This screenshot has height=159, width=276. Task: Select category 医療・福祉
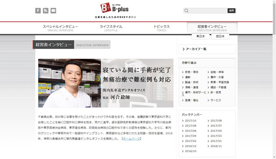point(192,100)
